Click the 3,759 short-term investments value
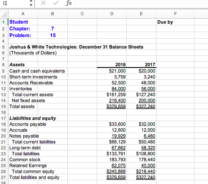Viewport: 208px width, 184px height. [120, 77]
